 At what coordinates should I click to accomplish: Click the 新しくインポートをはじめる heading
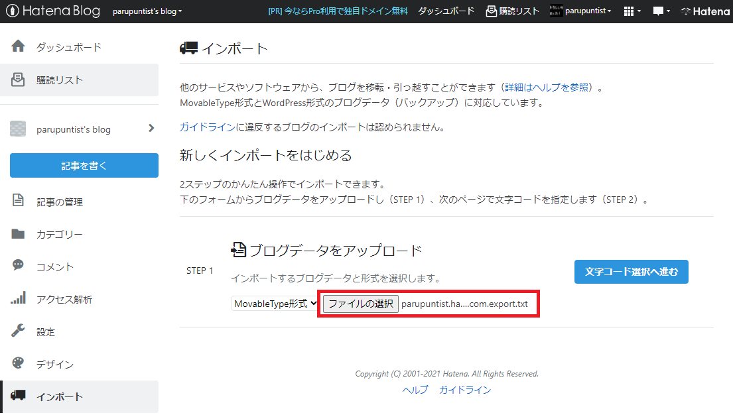[265, 155]
